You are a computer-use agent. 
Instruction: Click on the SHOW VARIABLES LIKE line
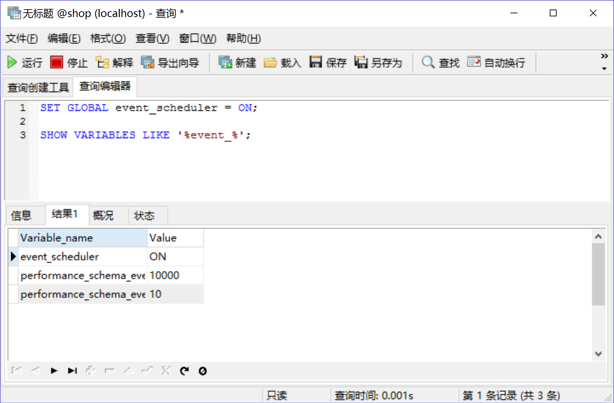pos(146,135)
